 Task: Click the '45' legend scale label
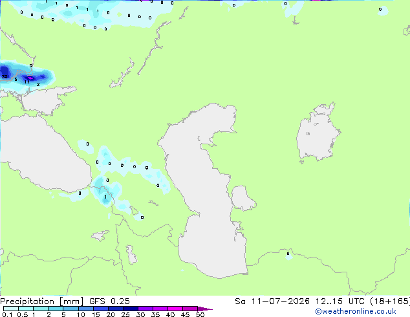(x=185, y=314)
